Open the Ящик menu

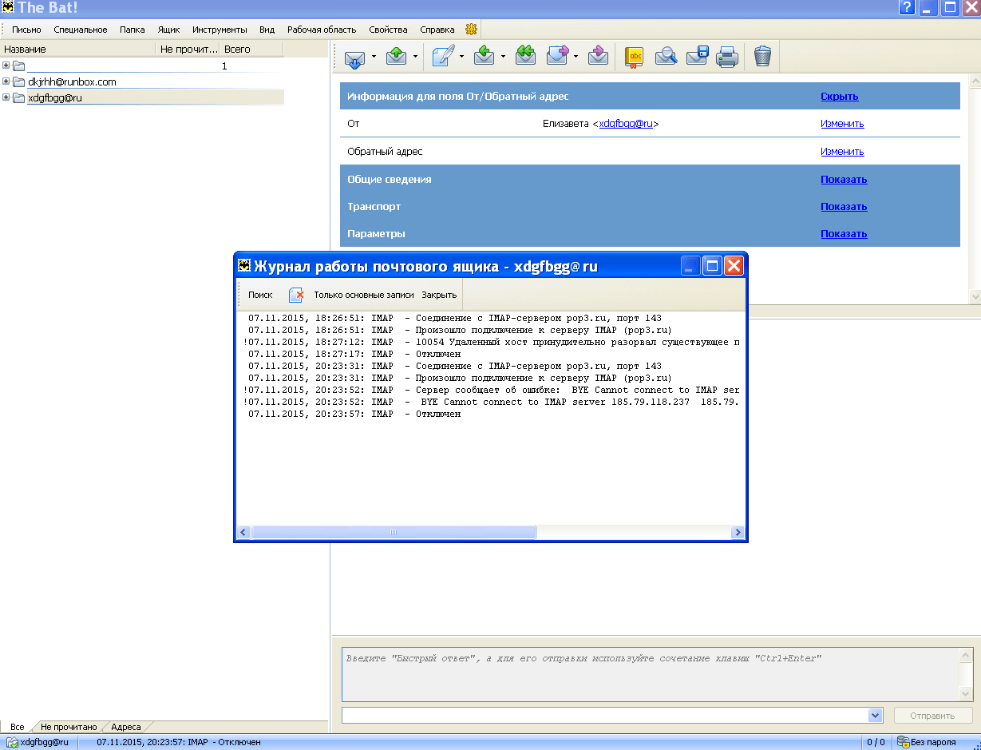(x=168, y=30)
